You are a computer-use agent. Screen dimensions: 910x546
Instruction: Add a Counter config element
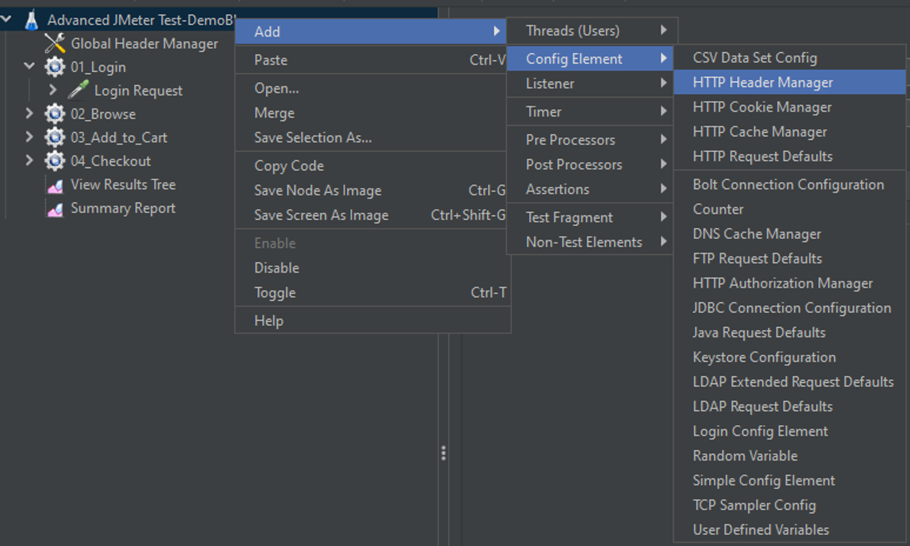tap(790, 210)
